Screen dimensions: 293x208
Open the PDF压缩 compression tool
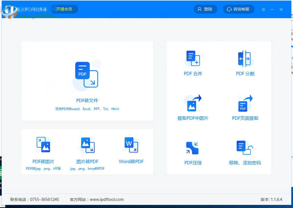[x=193, y=152]
